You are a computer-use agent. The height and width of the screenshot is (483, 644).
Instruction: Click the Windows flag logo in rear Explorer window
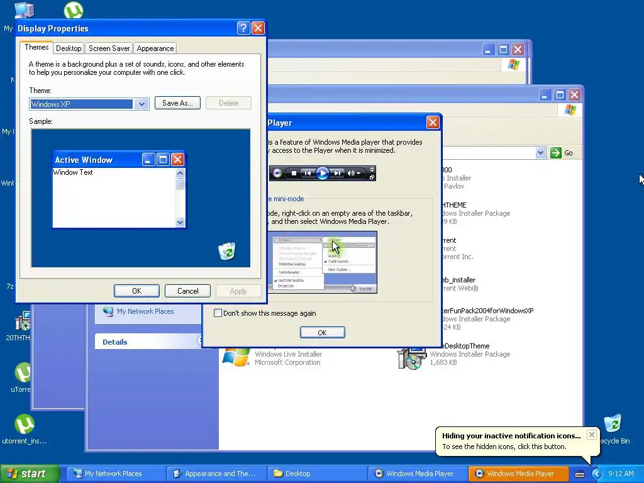coord(513,65)
